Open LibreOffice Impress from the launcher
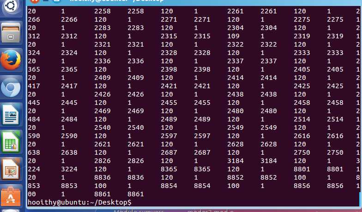 pos(11,169)
